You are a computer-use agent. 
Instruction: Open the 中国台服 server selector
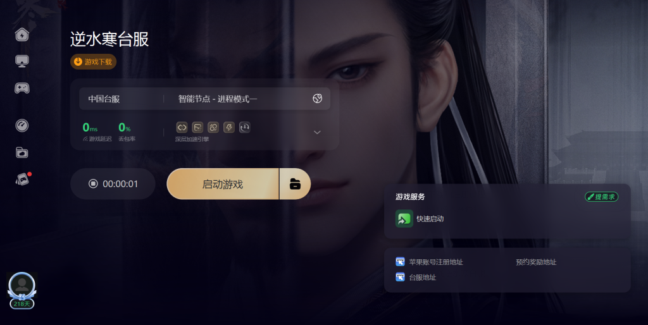(104, 99)
